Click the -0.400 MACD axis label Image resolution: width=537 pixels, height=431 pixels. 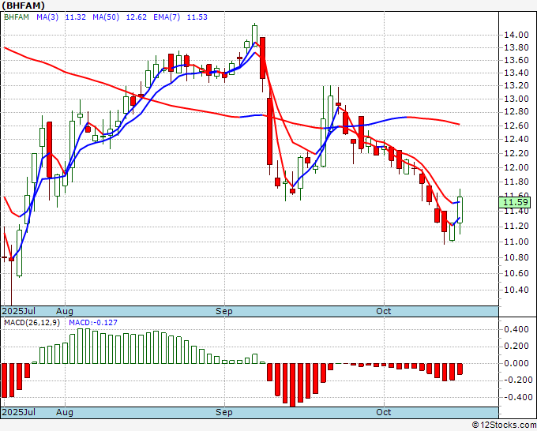516,397
